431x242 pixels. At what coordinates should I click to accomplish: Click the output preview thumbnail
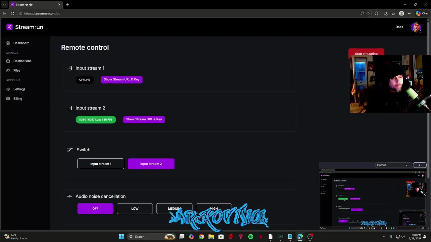pyautogui.click(x=373, y=199)
